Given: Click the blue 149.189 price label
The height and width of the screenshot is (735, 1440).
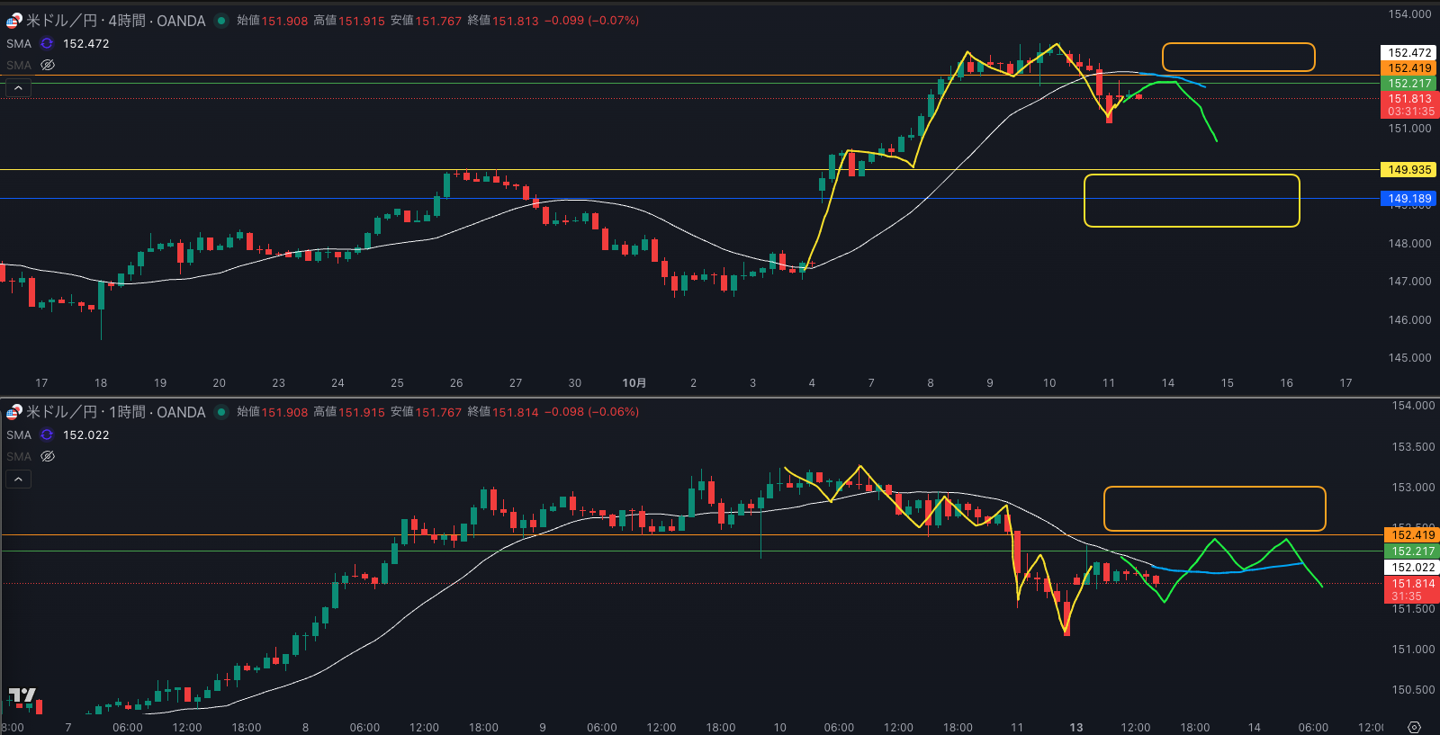Looking at the screenshot, I should click(x=1408, y=199).
